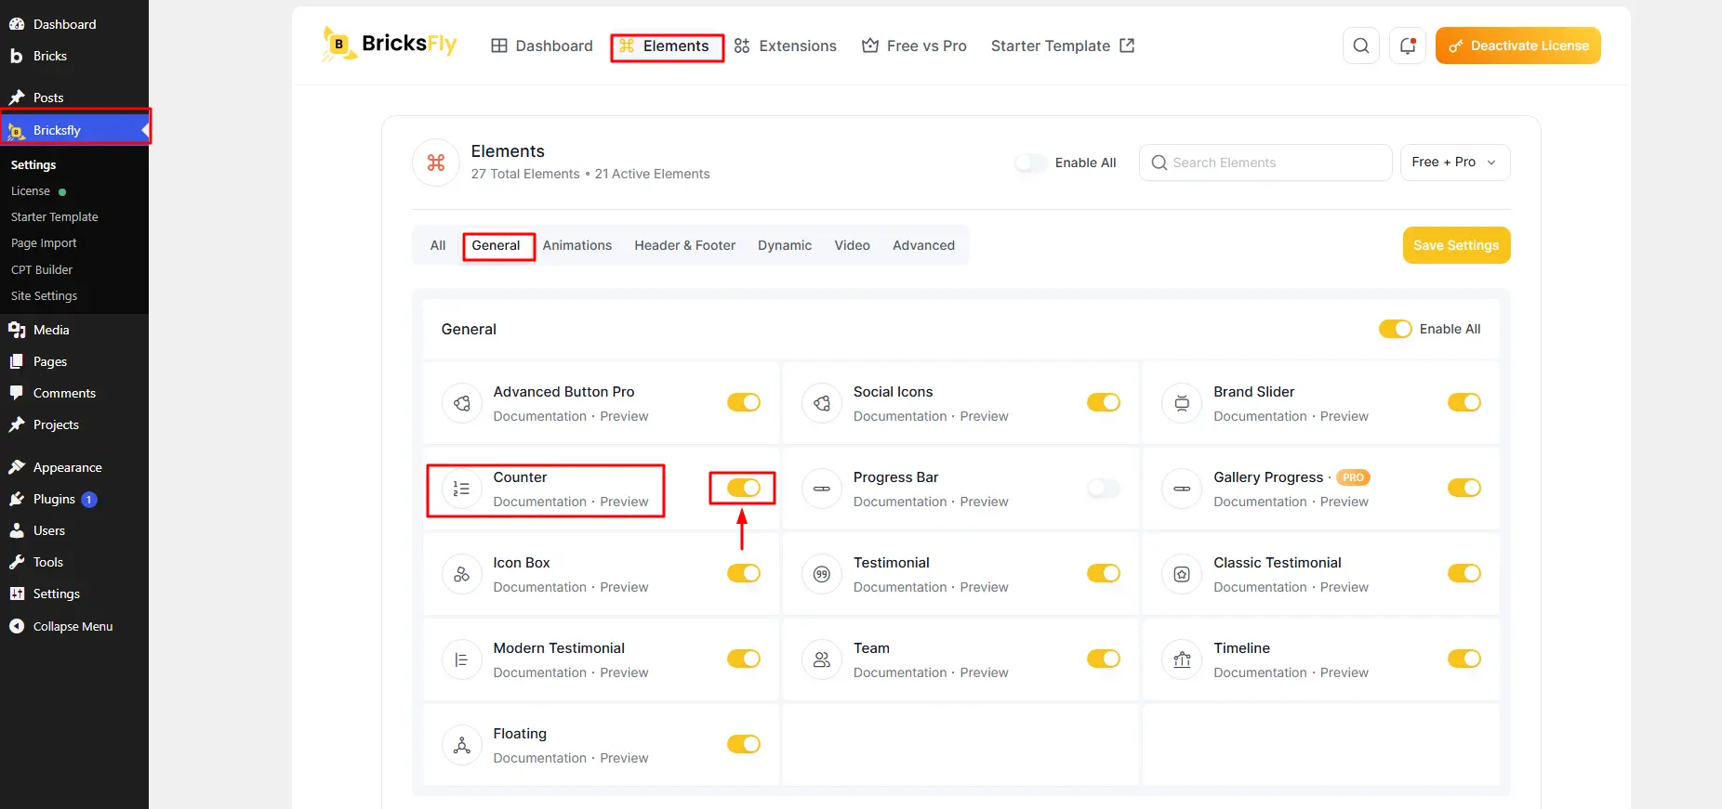1722x809 pixels.
Task: Open Plugins in WordPress sidebar
Action: (74, 499)
